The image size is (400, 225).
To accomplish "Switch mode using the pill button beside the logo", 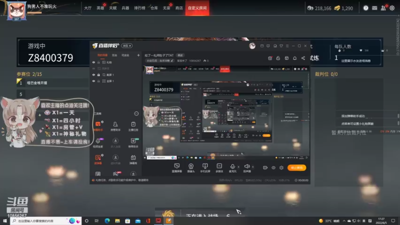I will tap(127, 45).
